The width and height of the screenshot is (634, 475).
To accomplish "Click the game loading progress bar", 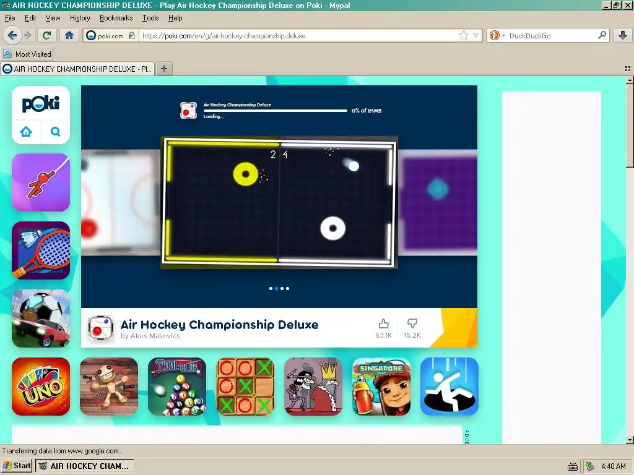I will (x=276, y=111).
